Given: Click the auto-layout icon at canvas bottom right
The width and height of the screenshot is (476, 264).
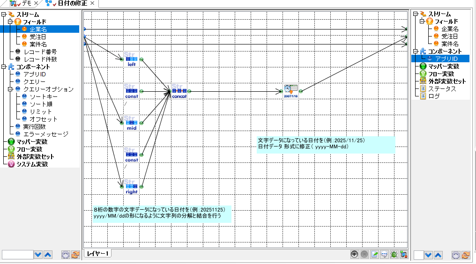Looking at the screenshot, I should pos(404,254).
